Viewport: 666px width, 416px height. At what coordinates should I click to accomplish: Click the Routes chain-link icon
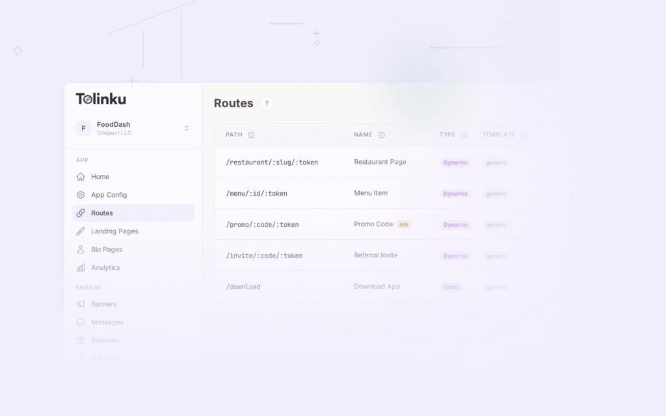click(x=81, y=213)
